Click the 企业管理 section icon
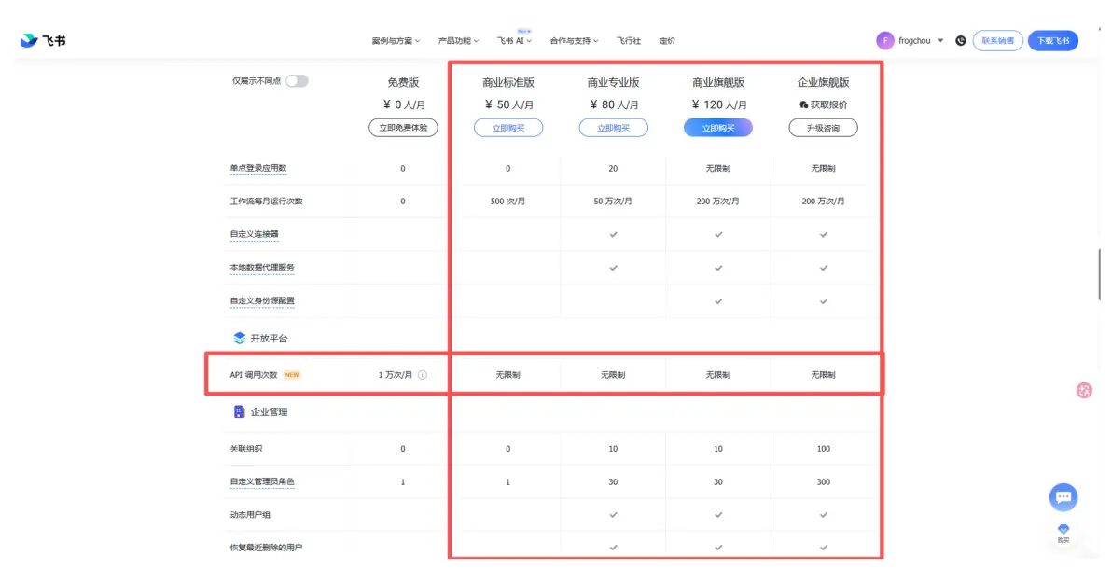Viewport: 1112px width, 584px height. (240, 411)
